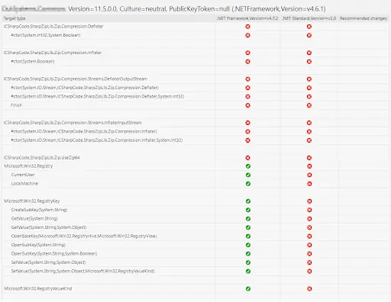Select the Target type column header
Image resolution: width=391 pixels, height=302 pixels.
pyautogui.click(x=15, y=18)
